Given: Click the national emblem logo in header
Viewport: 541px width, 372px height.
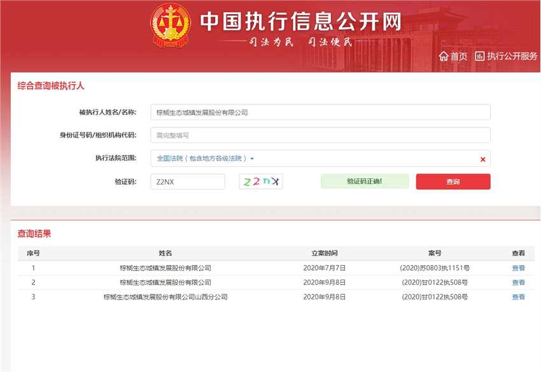Looking at the screenshot, I should (x=171, y=25).
